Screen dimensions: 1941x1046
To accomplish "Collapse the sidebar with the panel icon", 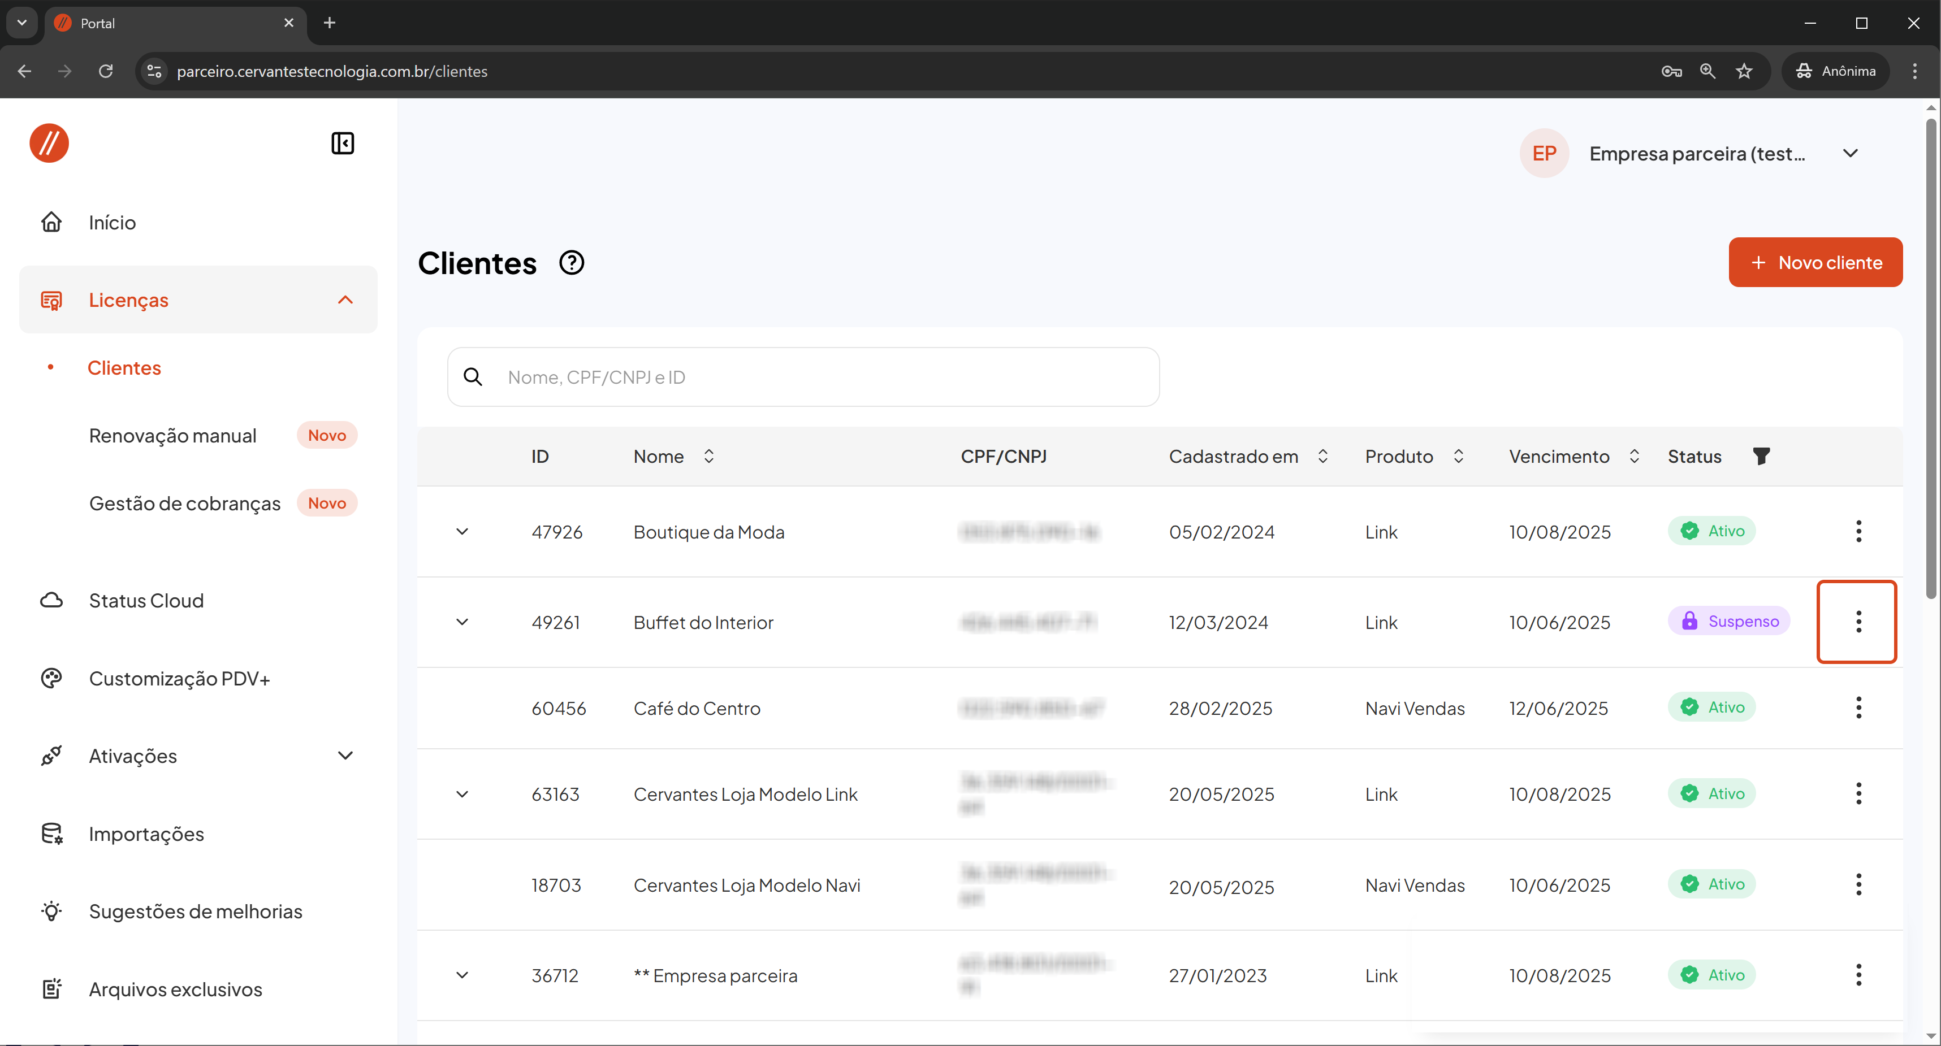I will (342, 143).
